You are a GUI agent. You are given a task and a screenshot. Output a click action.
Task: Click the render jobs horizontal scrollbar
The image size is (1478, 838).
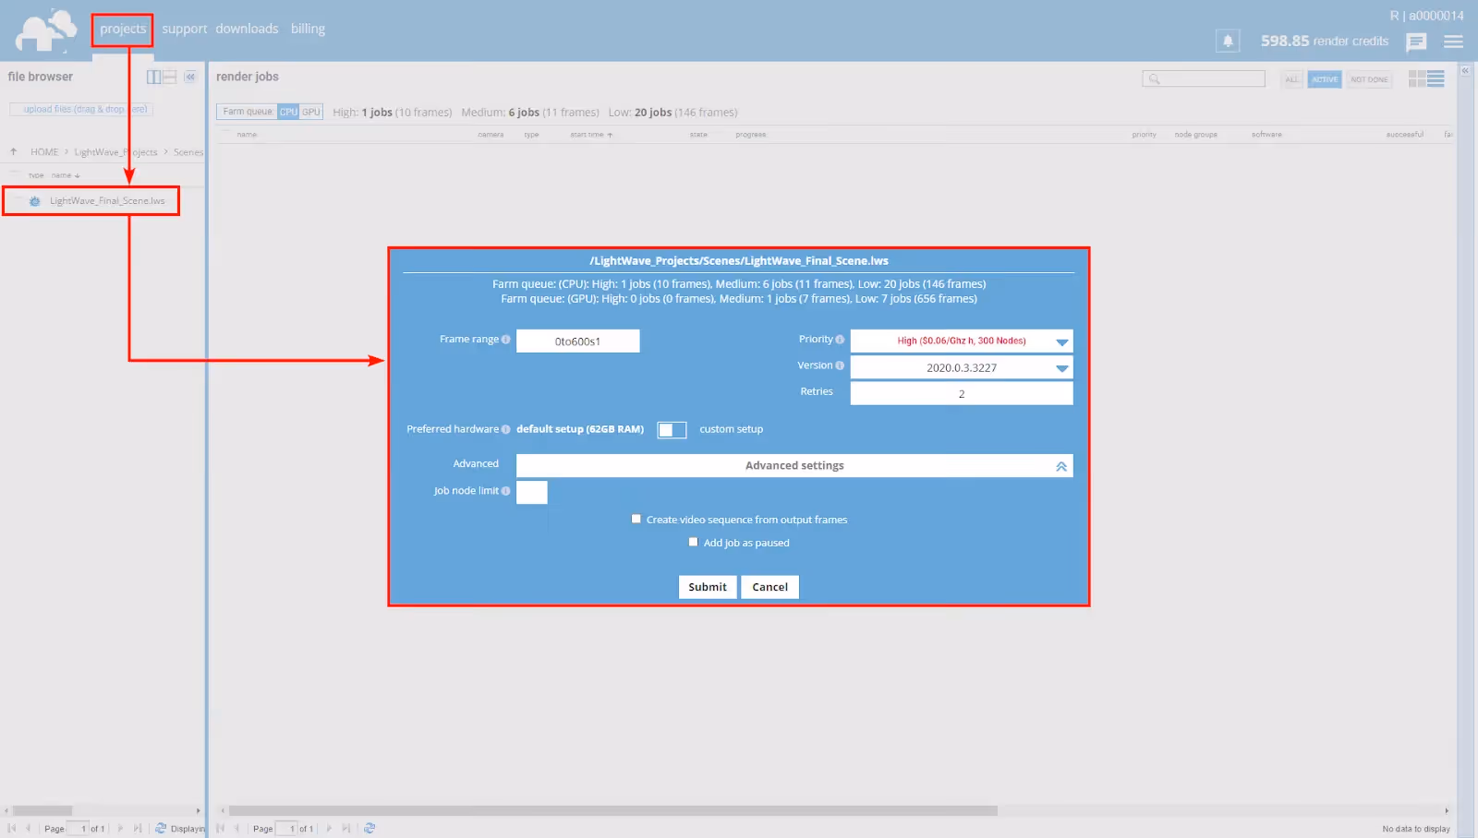point(613,810)
